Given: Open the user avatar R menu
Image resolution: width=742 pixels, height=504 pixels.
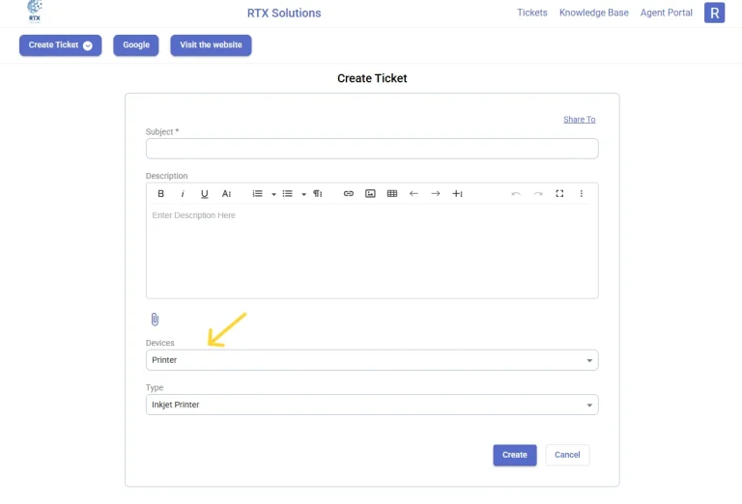Looking at the screenshot, I should click(x=715, y=13).
